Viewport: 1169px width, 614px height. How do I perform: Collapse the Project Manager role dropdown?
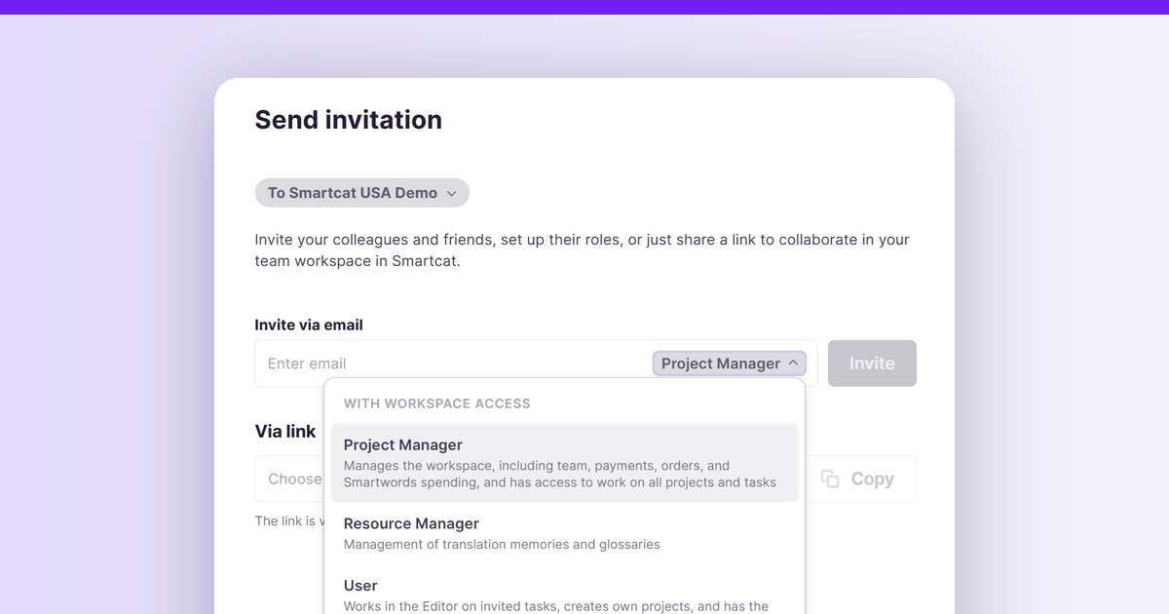(x=729, y=364)
